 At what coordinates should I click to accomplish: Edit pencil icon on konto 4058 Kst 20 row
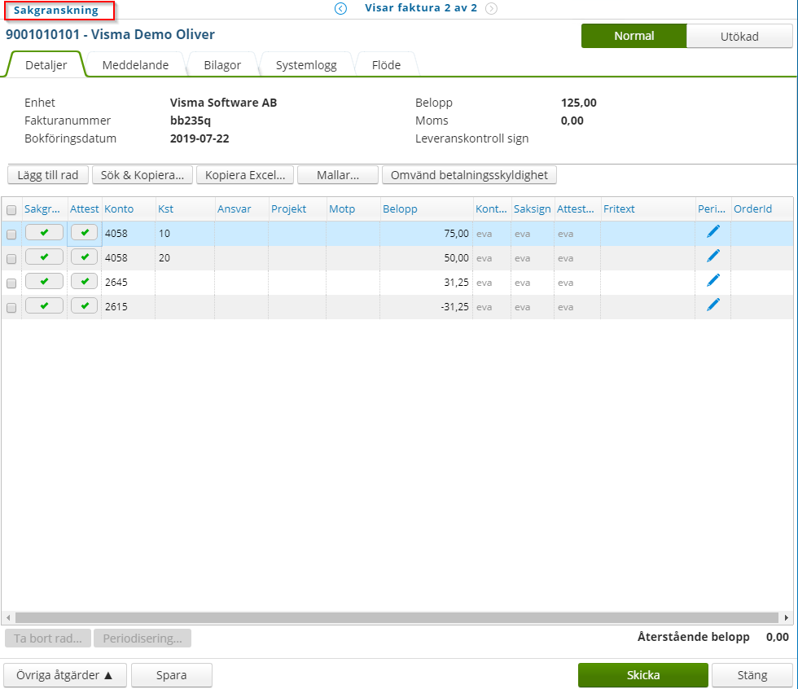click(713, 256)
